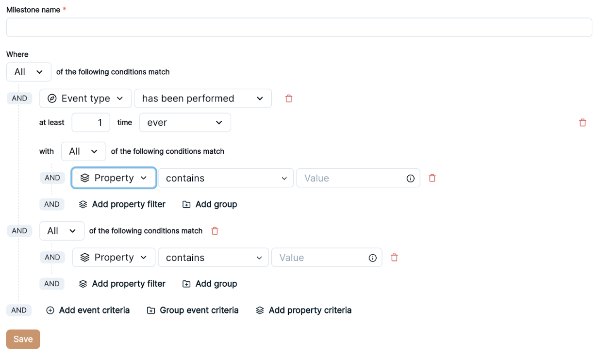Click the Add event criteria plus icon
The width and height of the screenshot is (599, 359).
point(50,310)
